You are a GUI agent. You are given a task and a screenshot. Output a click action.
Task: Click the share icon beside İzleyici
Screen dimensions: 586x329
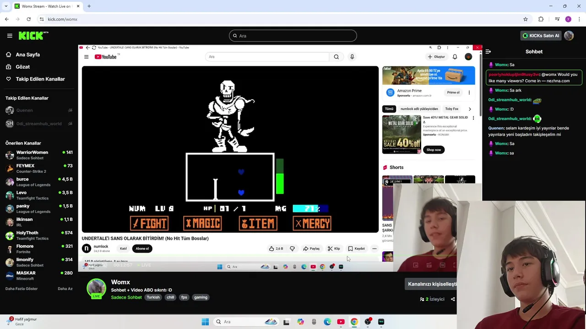click(453, 299)
